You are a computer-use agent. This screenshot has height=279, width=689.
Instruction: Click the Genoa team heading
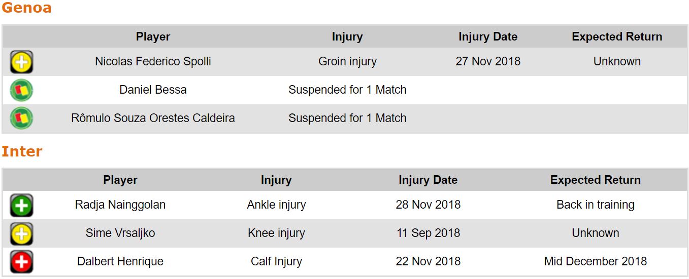(x=26, y=8)
